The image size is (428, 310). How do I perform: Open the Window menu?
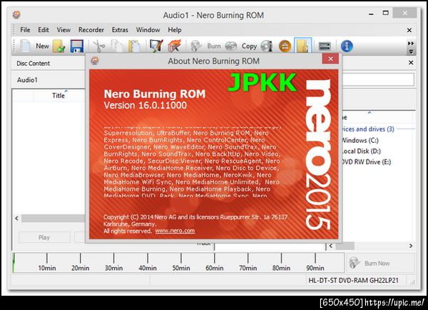148,30
